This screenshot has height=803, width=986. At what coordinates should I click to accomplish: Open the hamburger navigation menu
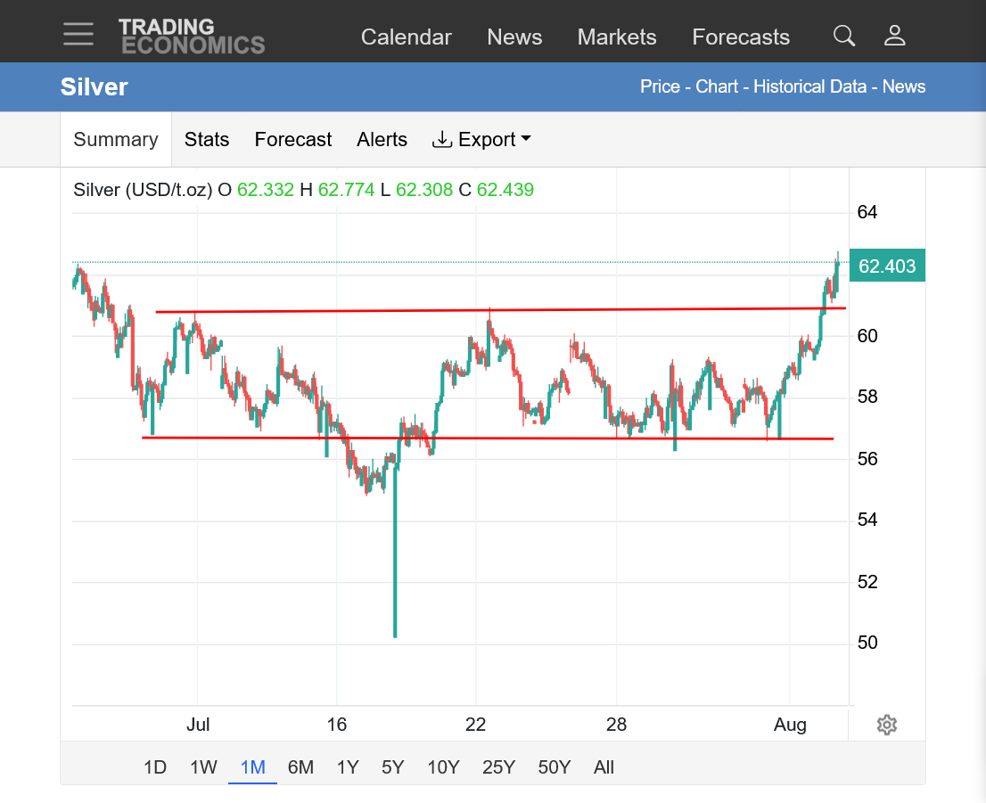(x=78, y=35)
